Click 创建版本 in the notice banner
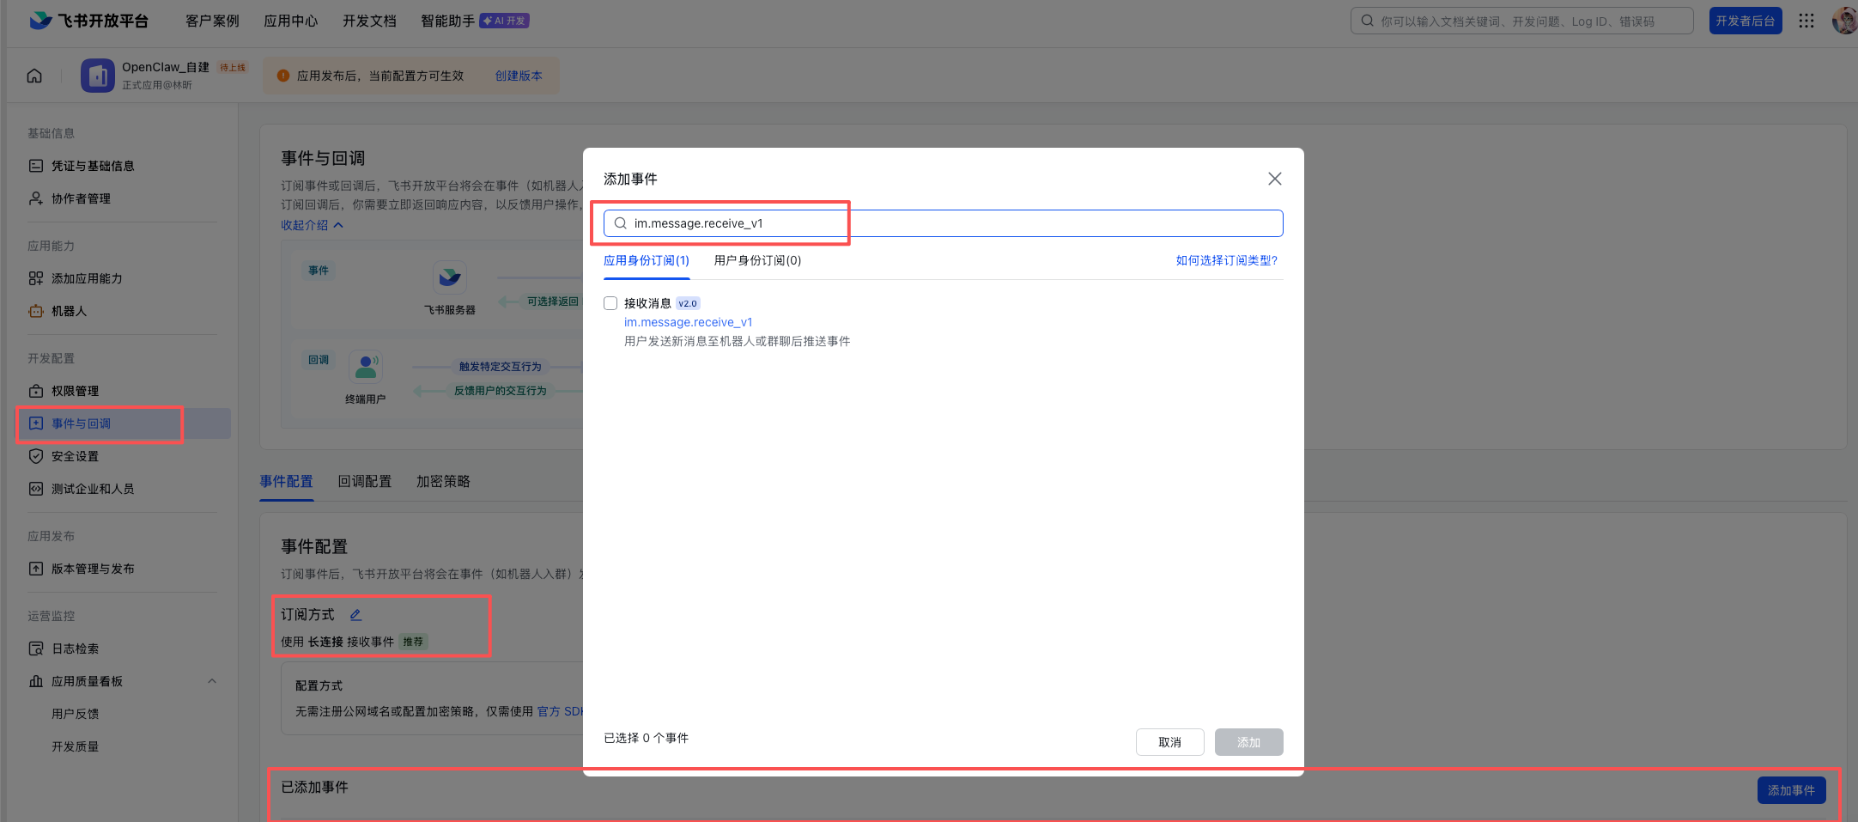 tap(518, 76)
